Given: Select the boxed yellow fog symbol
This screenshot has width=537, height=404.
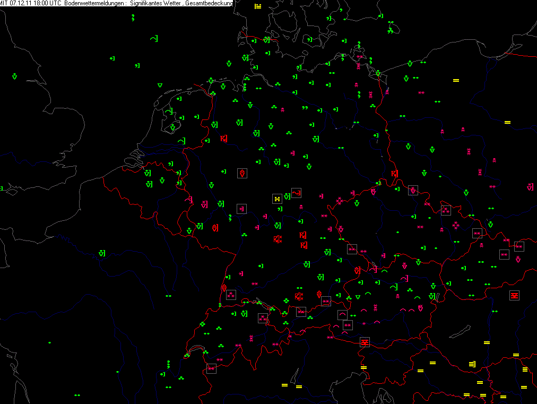Looking at the screenshot, I should coord(276,199).
